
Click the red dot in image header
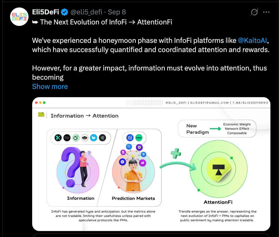pos(36,103)
